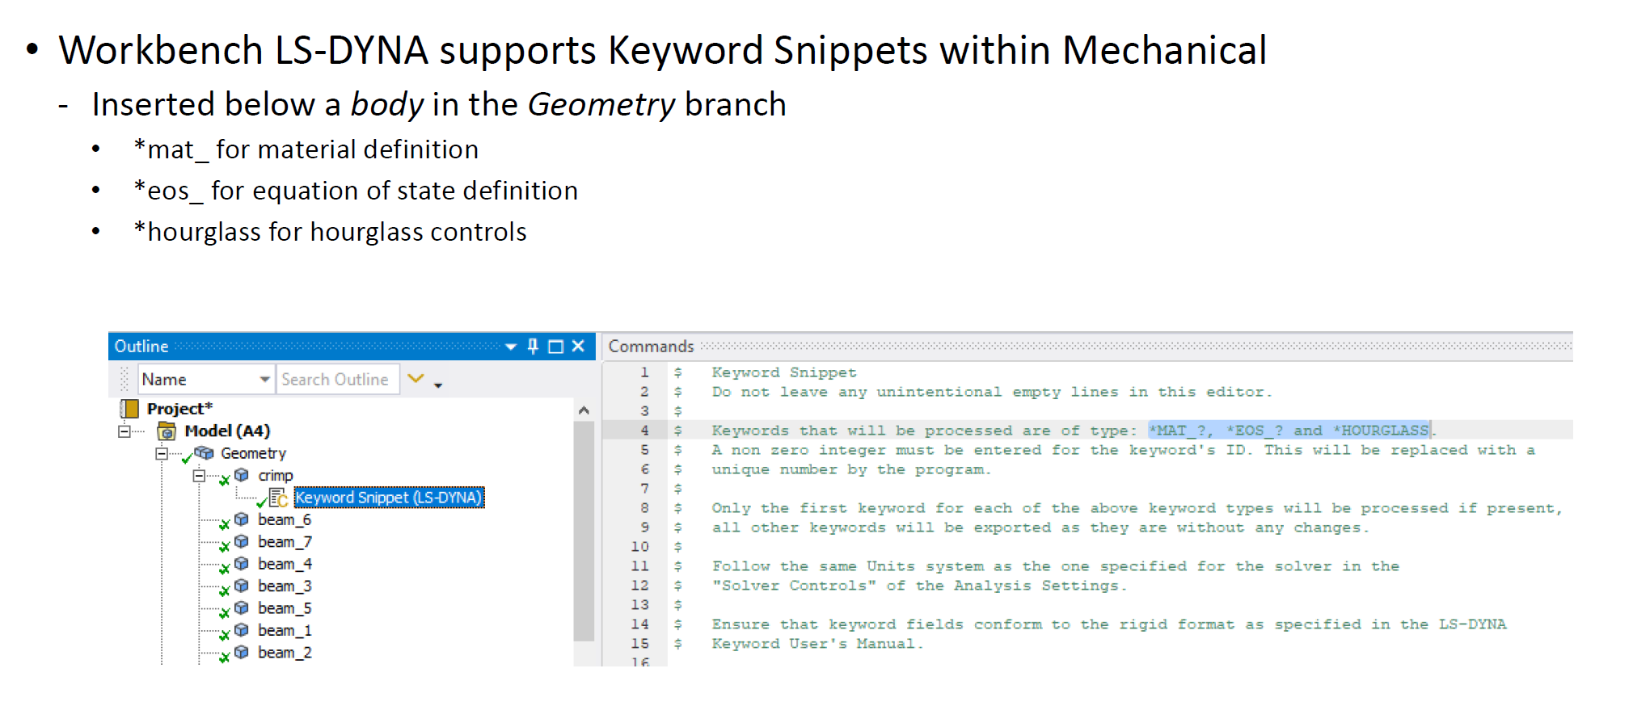Screen dimensions: 1633x702
Task: Open the Name filter dropdown
Action: click(264, 379)
